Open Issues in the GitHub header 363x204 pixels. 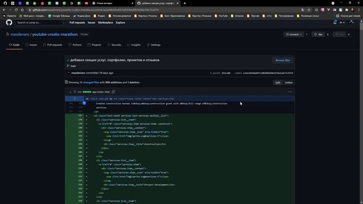click(x=91, y=23)
